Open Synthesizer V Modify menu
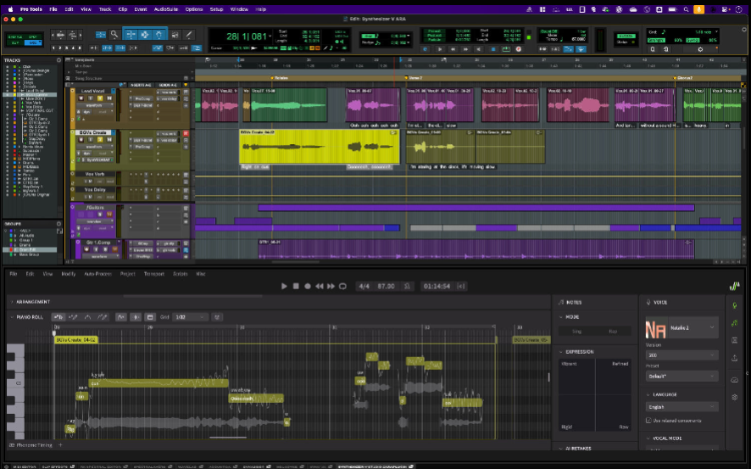 [x=69, y=274]
